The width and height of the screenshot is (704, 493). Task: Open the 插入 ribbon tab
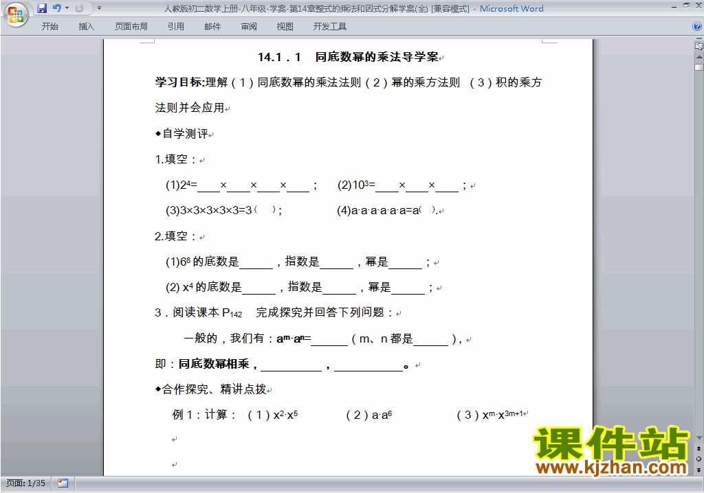pyautogui.click(x=86, y=27)
